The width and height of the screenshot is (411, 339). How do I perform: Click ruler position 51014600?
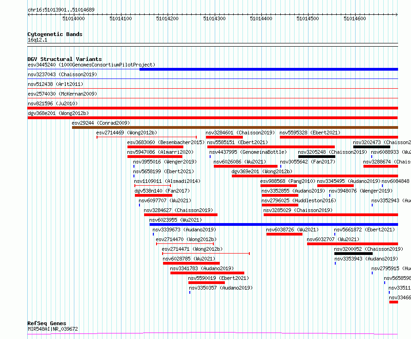coord(355,18)
